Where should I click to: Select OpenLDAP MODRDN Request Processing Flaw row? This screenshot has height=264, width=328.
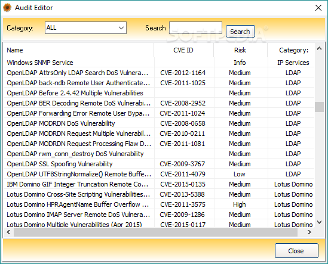coord(159,144)
